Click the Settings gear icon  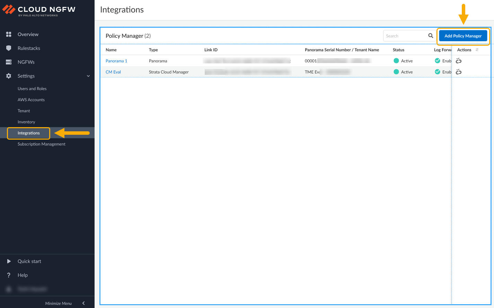(9, 76)
